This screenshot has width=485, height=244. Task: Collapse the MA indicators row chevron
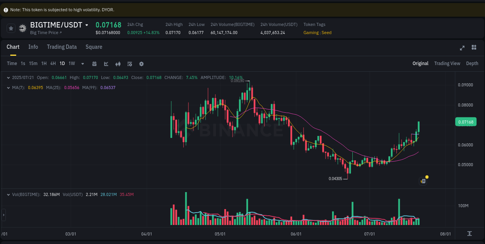tap(9, 88)
